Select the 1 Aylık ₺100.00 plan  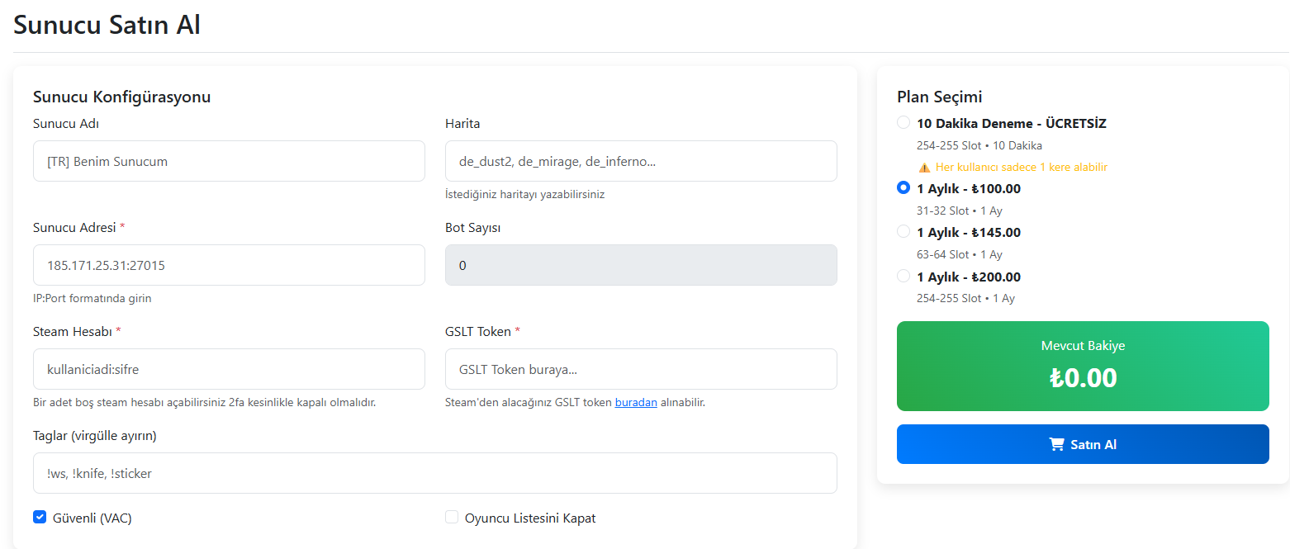tap(903, 188)
